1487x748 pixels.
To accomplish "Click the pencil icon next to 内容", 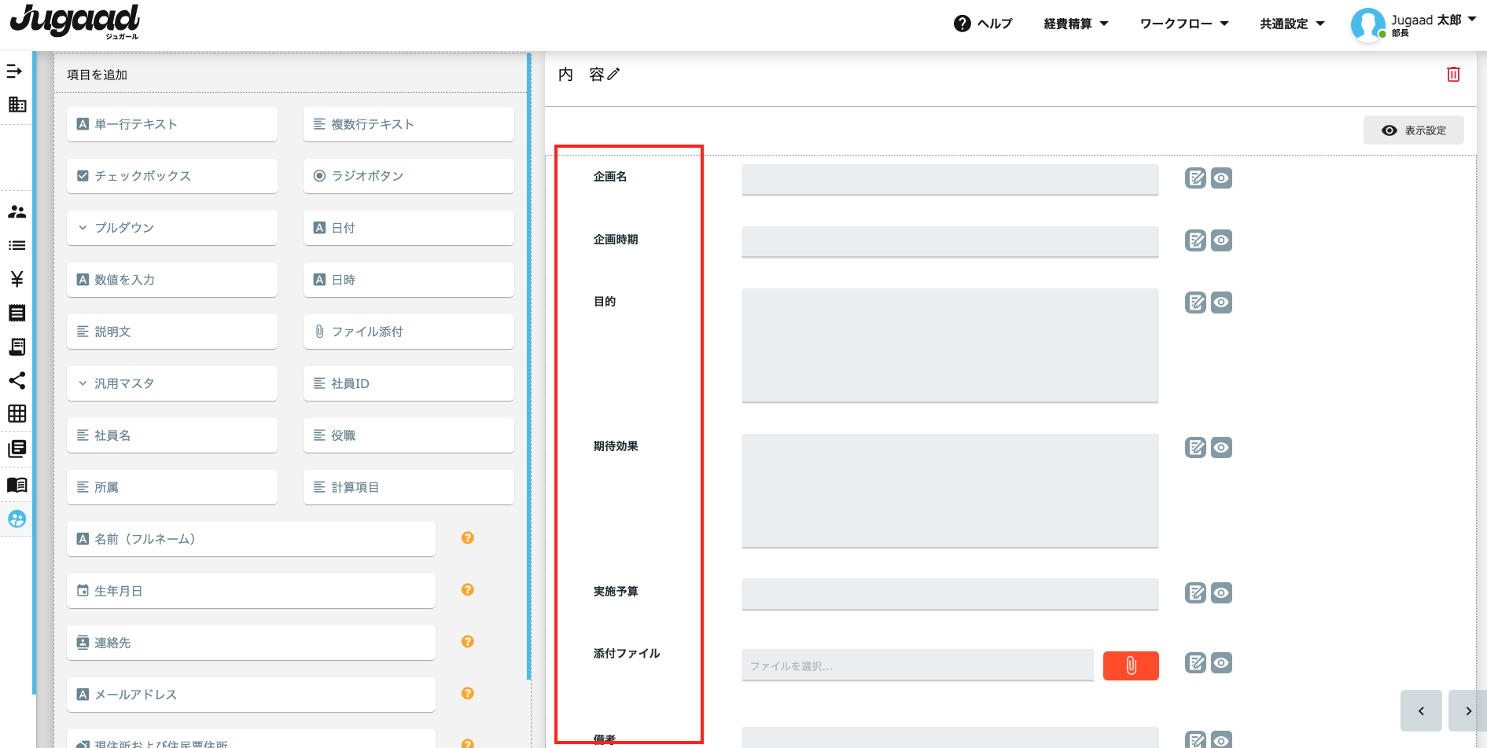I will pyautogui.click(x=613, y=74).
